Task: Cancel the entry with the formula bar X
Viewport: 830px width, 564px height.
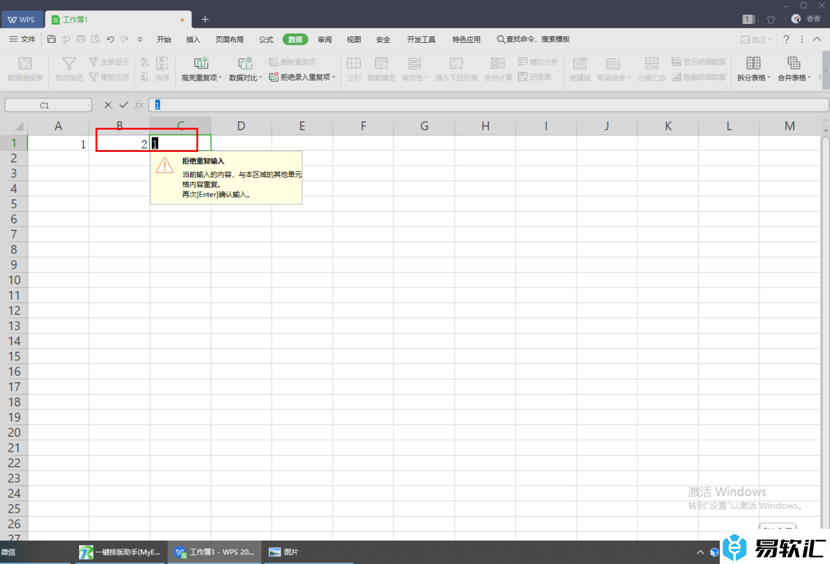Action: [x=108, y=104]
